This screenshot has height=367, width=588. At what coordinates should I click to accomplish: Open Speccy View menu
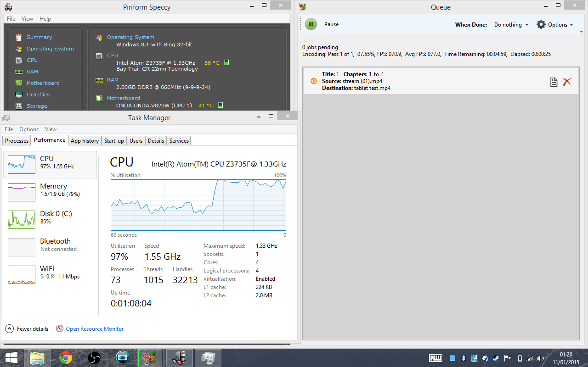point(28,19)
